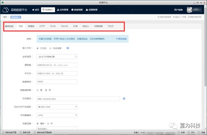Click 首页 in the breadcrumb
Viewport: 207px width, 135px height.
(5, 17)
